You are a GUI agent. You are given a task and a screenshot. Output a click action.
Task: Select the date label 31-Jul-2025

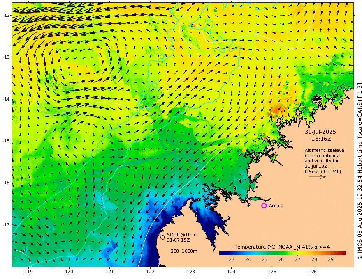pos(320,132)
